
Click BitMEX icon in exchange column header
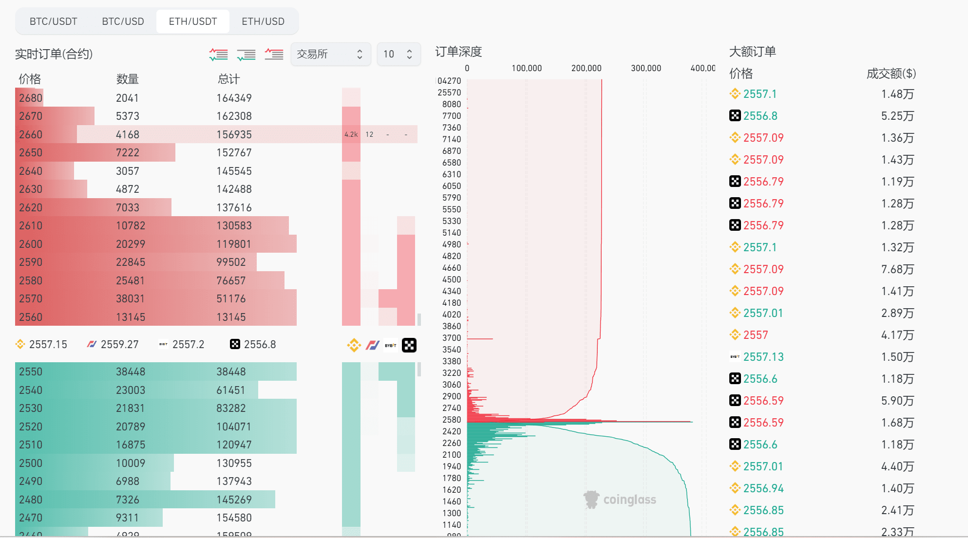coord(373,345)
